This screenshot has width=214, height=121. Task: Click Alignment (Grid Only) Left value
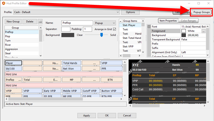pyautogui.click(x=193, y=52)
